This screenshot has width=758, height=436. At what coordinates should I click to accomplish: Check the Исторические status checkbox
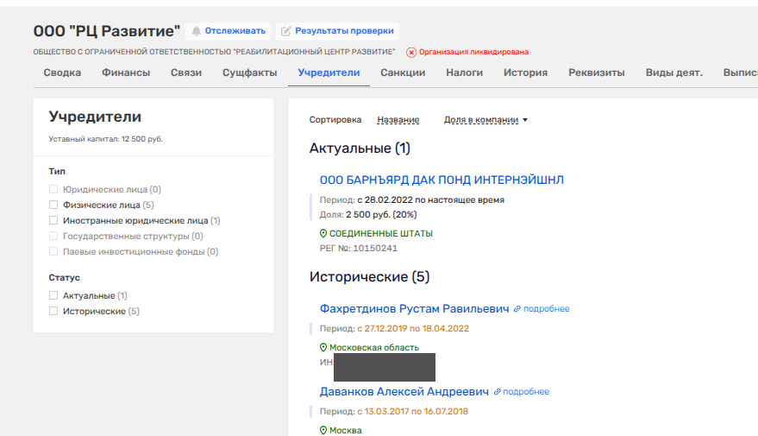click(53, 311)
